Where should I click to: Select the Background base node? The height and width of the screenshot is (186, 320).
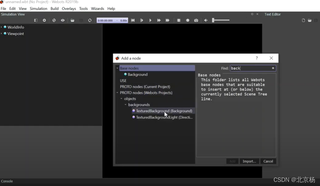[137, 74]
